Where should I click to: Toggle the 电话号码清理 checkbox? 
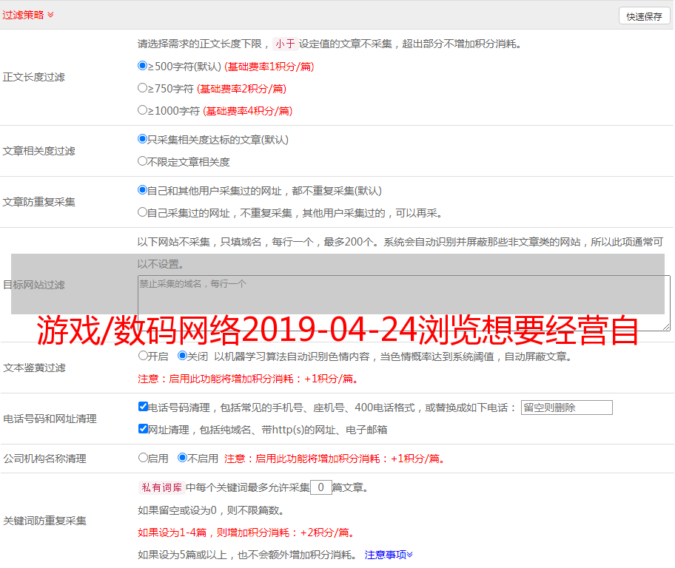pos(143,407)
